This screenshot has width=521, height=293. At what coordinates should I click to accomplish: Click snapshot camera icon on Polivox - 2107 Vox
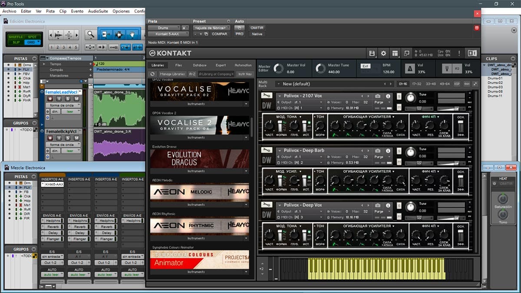[378, 96]
